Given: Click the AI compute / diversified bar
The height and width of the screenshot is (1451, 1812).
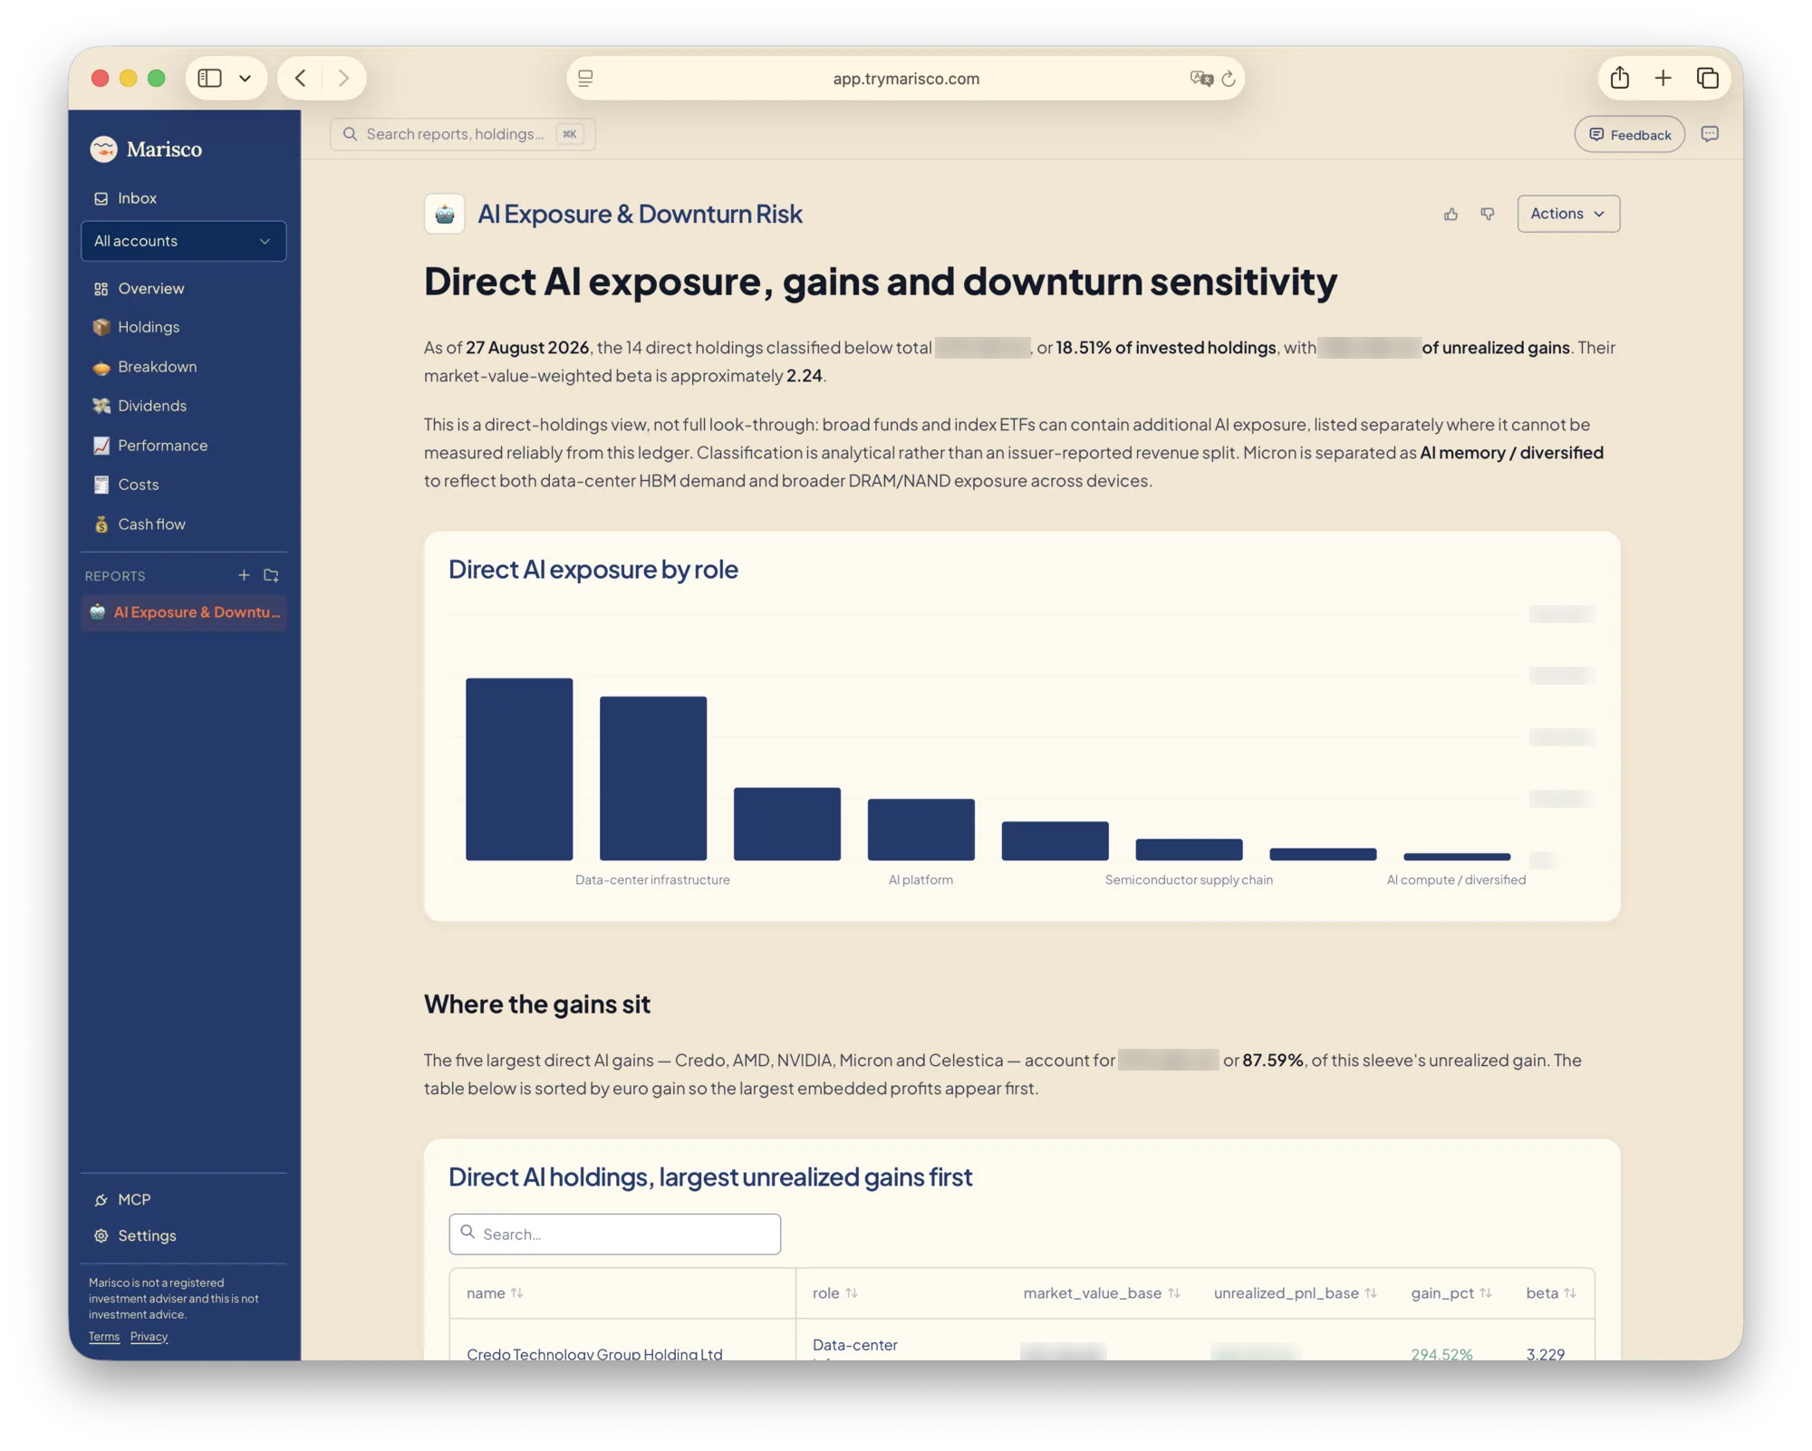Looking at the screenshot, I should tap(1457, 857).
